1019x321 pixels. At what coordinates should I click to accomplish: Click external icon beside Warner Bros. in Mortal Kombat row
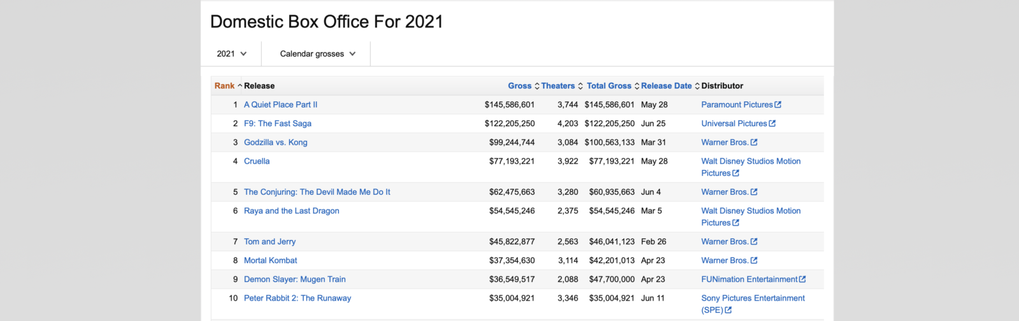(754, 260)
